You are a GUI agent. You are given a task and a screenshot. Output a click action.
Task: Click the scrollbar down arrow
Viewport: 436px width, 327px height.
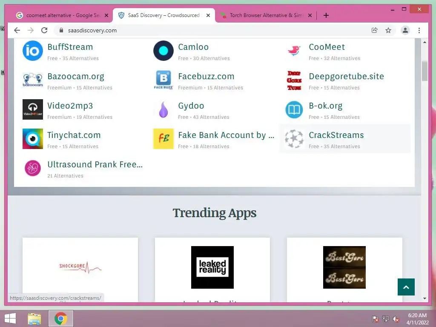click(425, 298)
